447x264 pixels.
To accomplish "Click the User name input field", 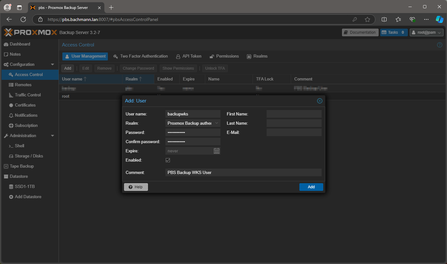I will tap(193, 114).
